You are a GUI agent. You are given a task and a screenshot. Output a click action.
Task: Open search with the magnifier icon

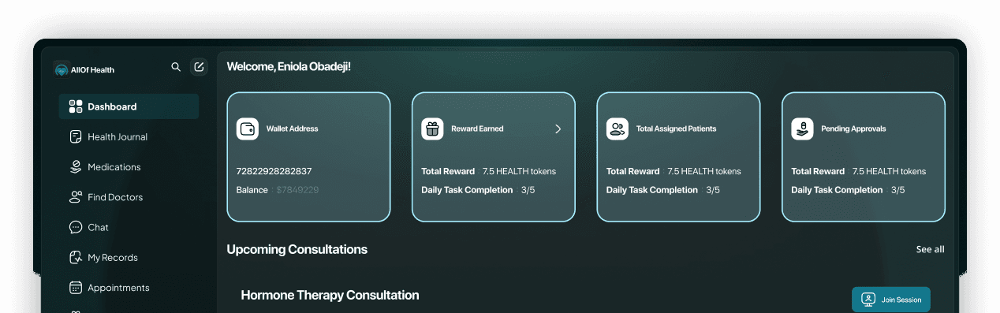(176, 67)
